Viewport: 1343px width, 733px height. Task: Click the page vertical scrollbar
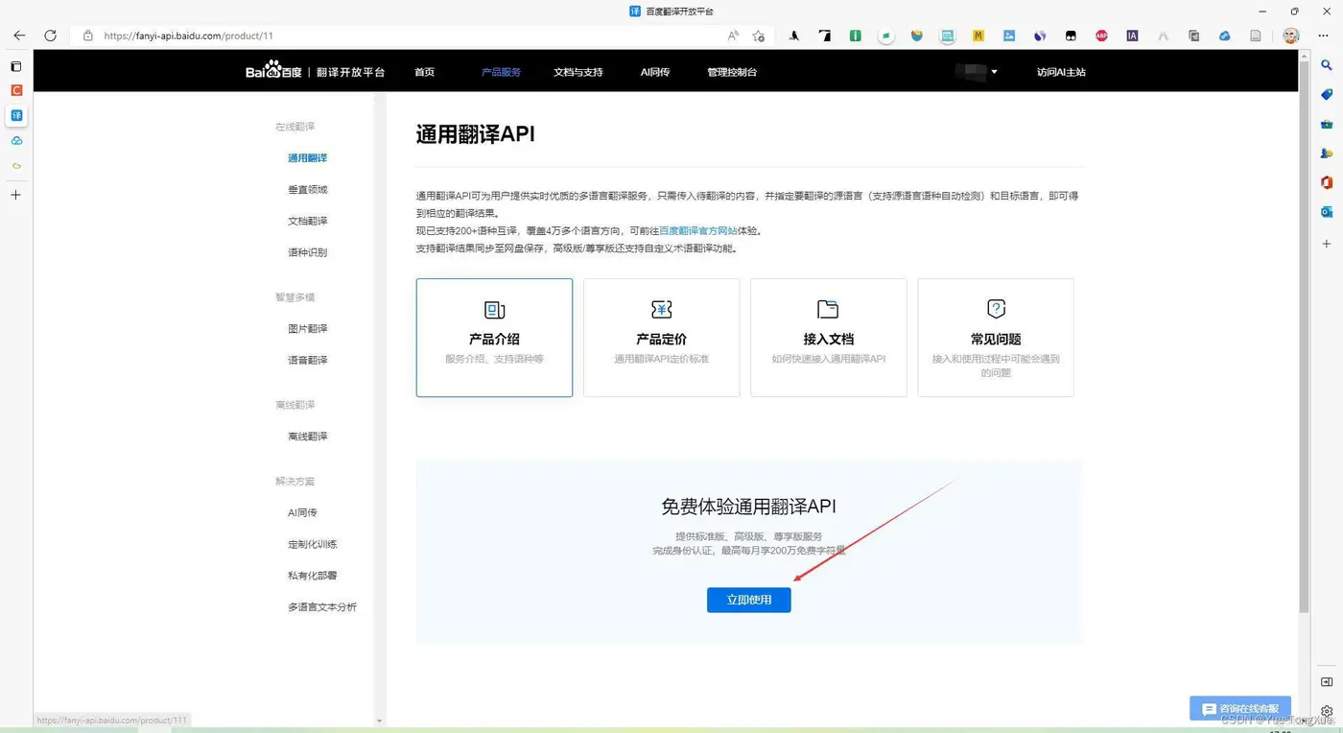1304,336
